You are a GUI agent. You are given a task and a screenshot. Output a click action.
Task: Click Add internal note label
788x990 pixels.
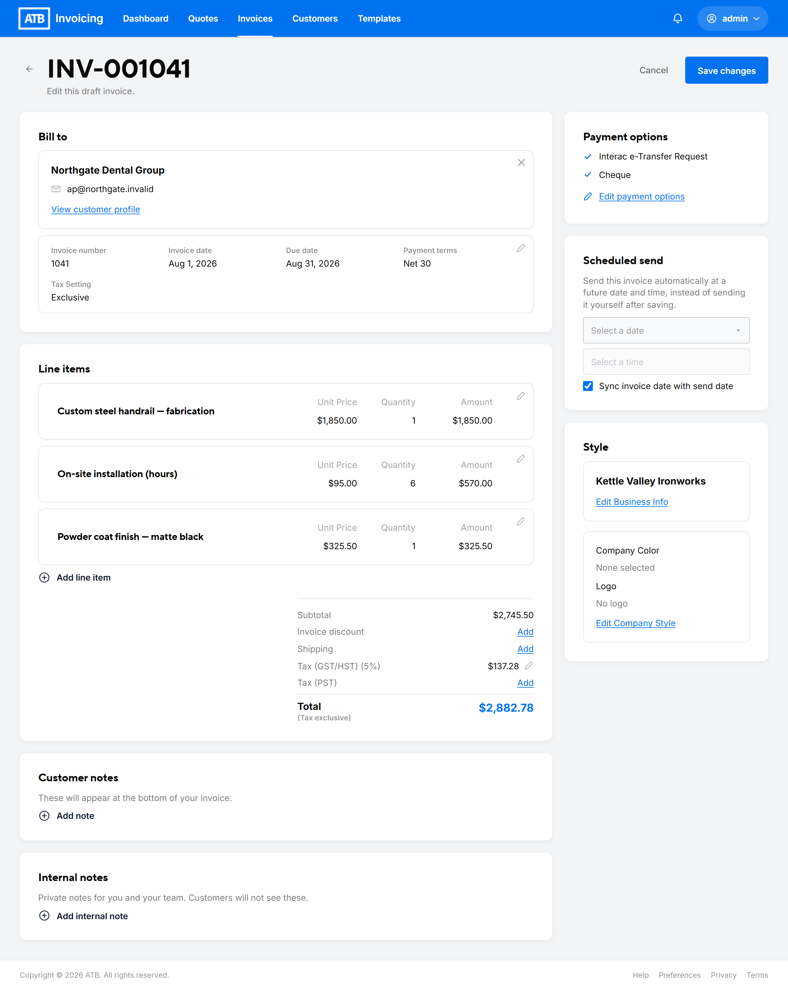[92, 916]
